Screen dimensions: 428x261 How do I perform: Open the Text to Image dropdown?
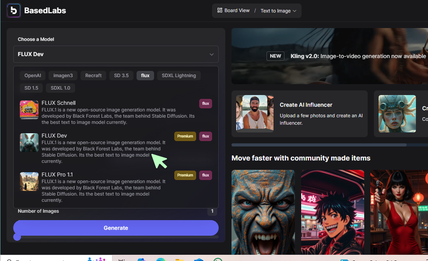pyautogui.click(x=279, y=11)
